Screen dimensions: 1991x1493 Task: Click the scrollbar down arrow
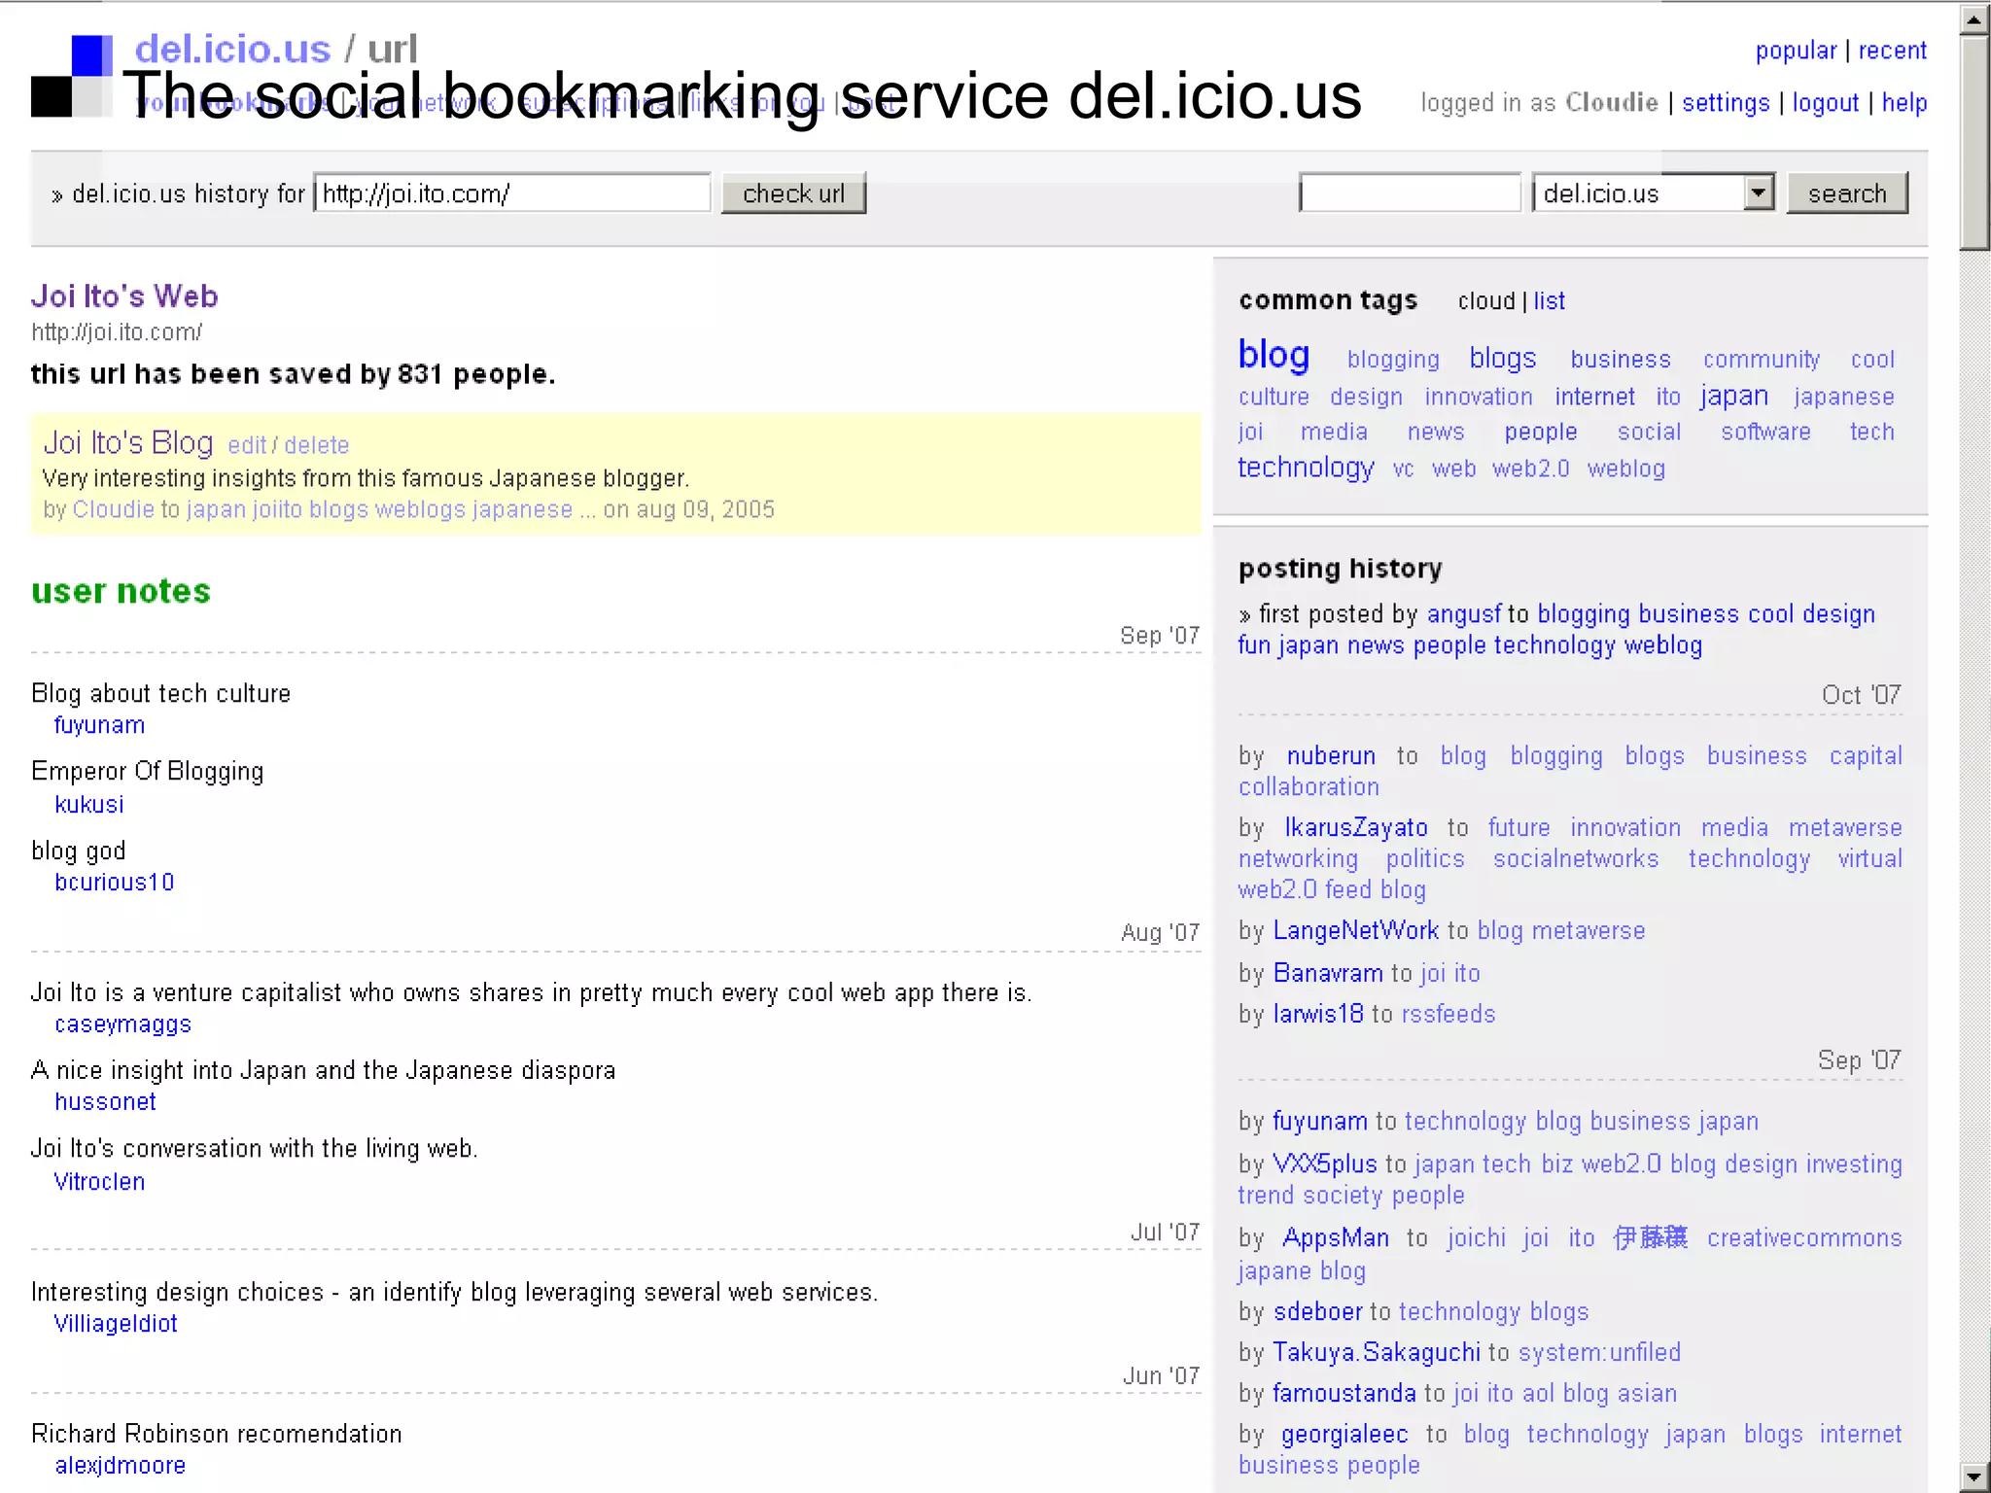click(1974, 1476)
